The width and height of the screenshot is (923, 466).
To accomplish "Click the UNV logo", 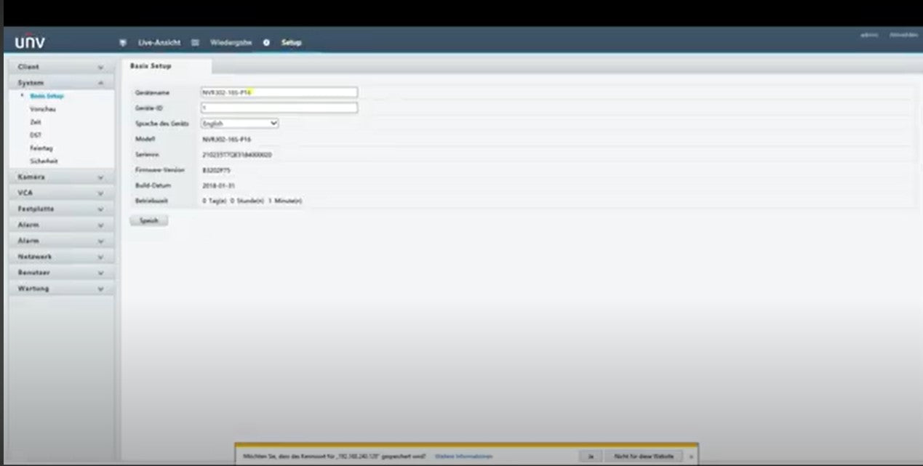I will pos(30,43).
